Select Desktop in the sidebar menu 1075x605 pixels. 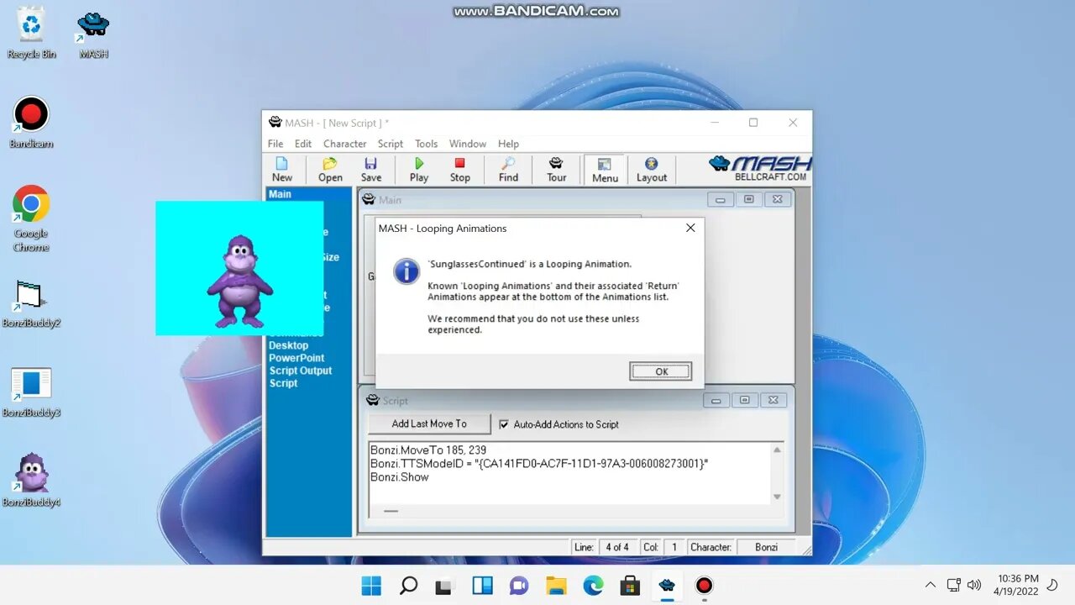click(x=288, y=345)
